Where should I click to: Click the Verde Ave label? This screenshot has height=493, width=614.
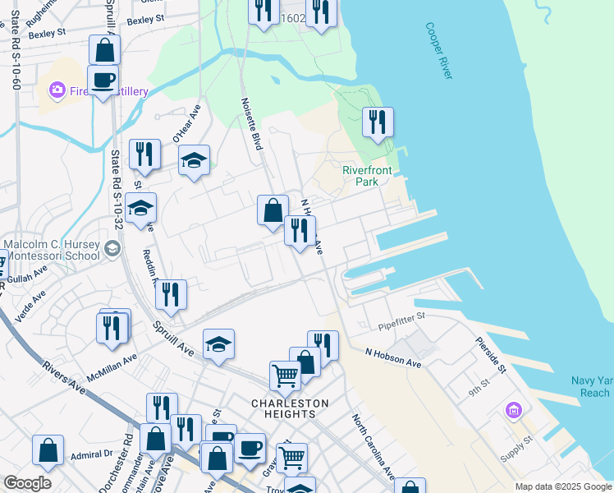click(x=30, y=306)
